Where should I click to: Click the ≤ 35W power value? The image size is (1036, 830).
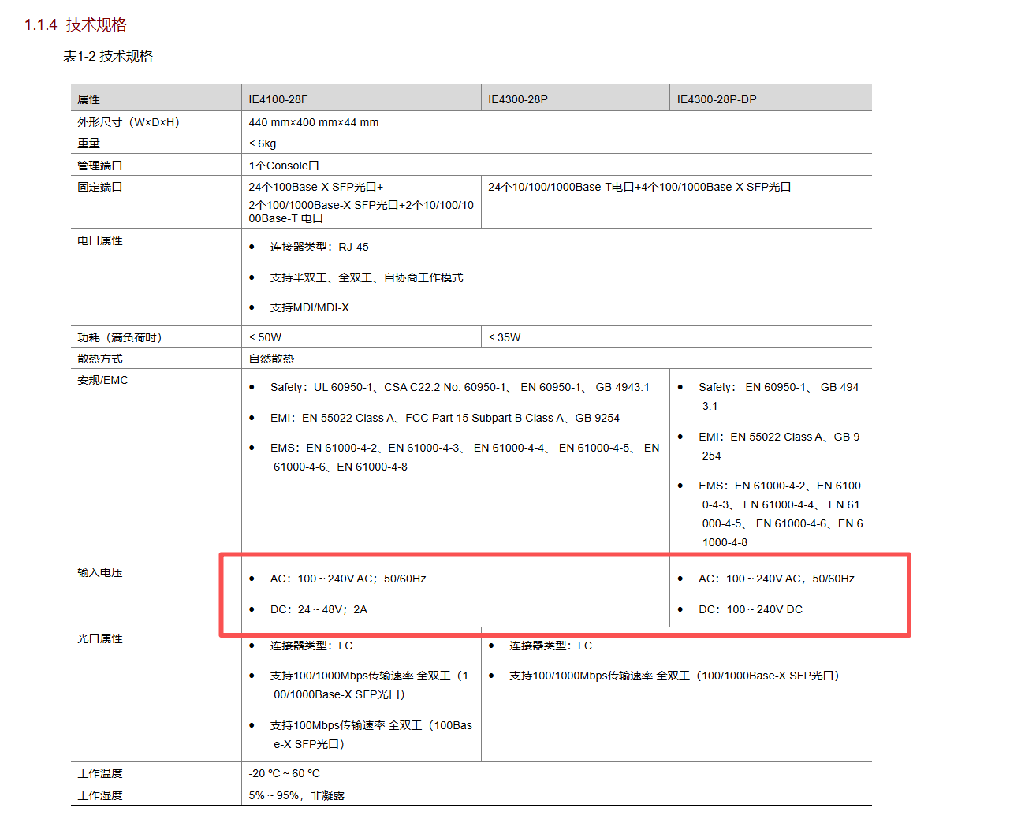click(x=505, y=337)
